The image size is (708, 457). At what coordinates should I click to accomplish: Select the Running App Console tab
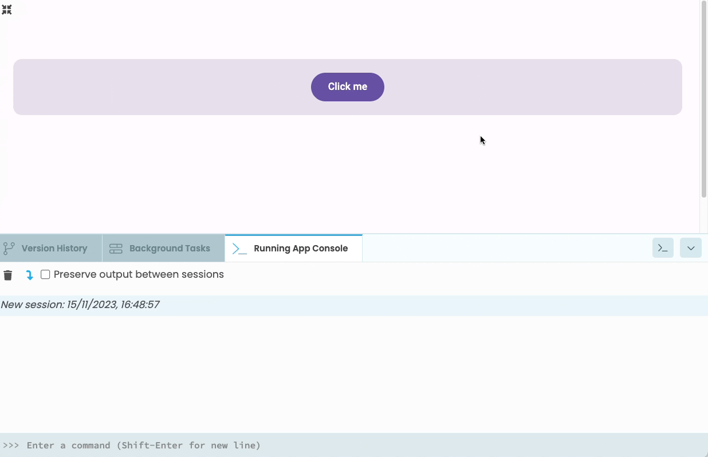[300, 249]
